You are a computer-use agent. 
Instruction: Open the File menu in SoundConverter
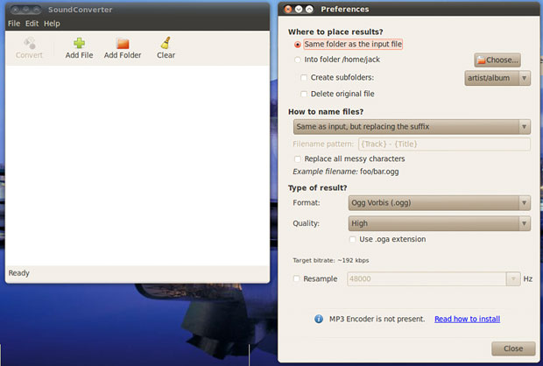pyautogui.click(x=14, y=24)
